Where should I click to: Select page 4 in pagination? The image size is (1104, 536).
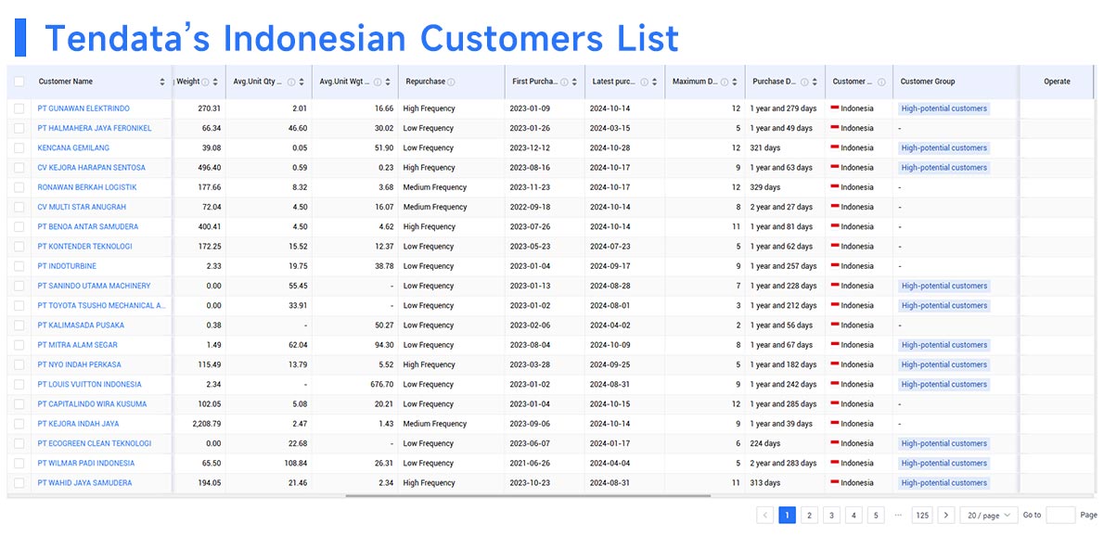pyautogui.click(x=854, y=515)
